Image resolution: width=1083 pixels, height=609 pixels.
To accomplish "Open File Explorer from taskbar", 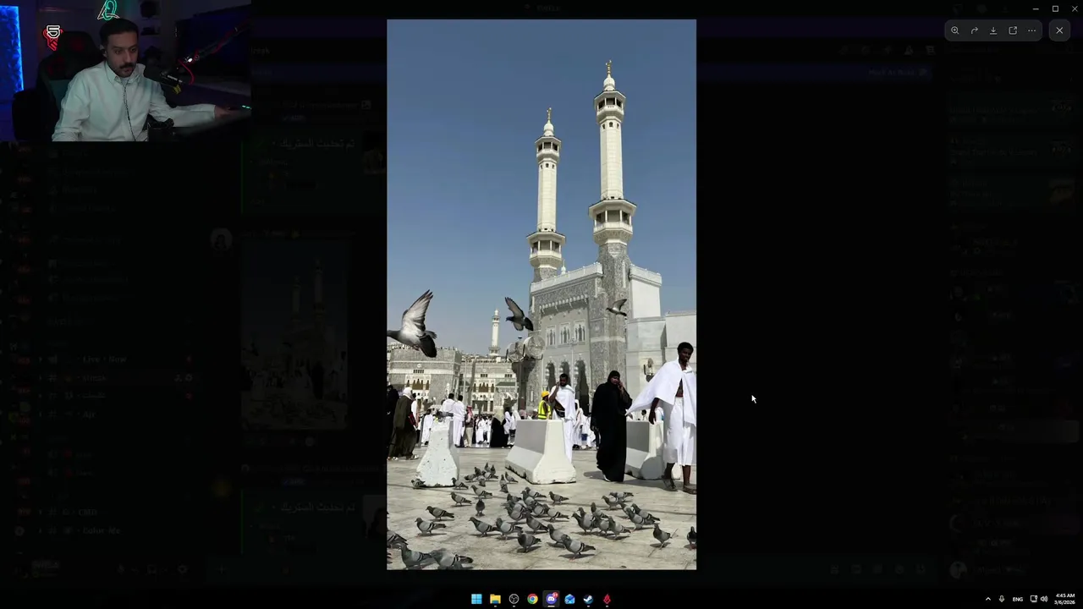I will (x=495, y=599).
